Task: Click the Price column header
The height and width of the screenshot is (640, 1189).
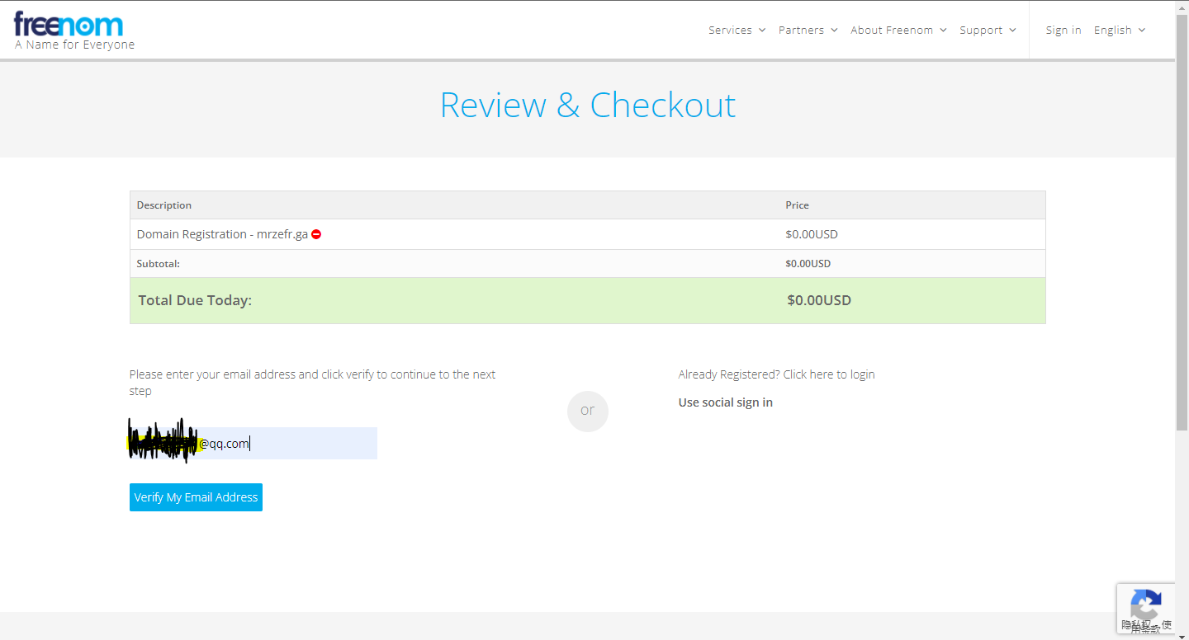Action: (797, 205)
